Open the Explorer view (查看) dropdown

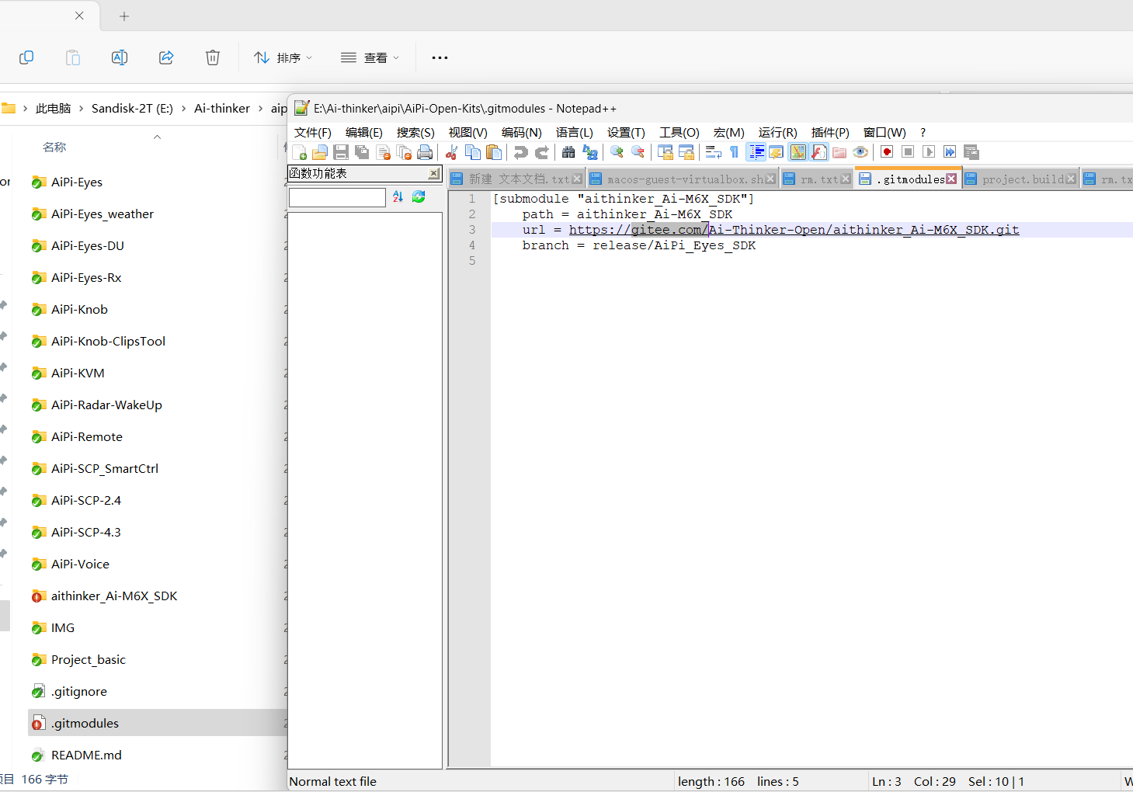coord(370,57)
